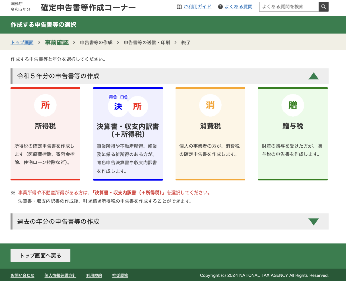Open the よくある質問 link
Image resolution: width=346 pixels, height=281 pixels.
point(238,7)
